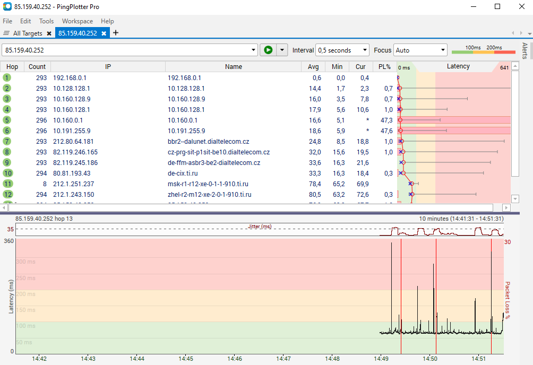Expand trace button options arrow
This screenshot has height=365, width=533.
[282, 50]
